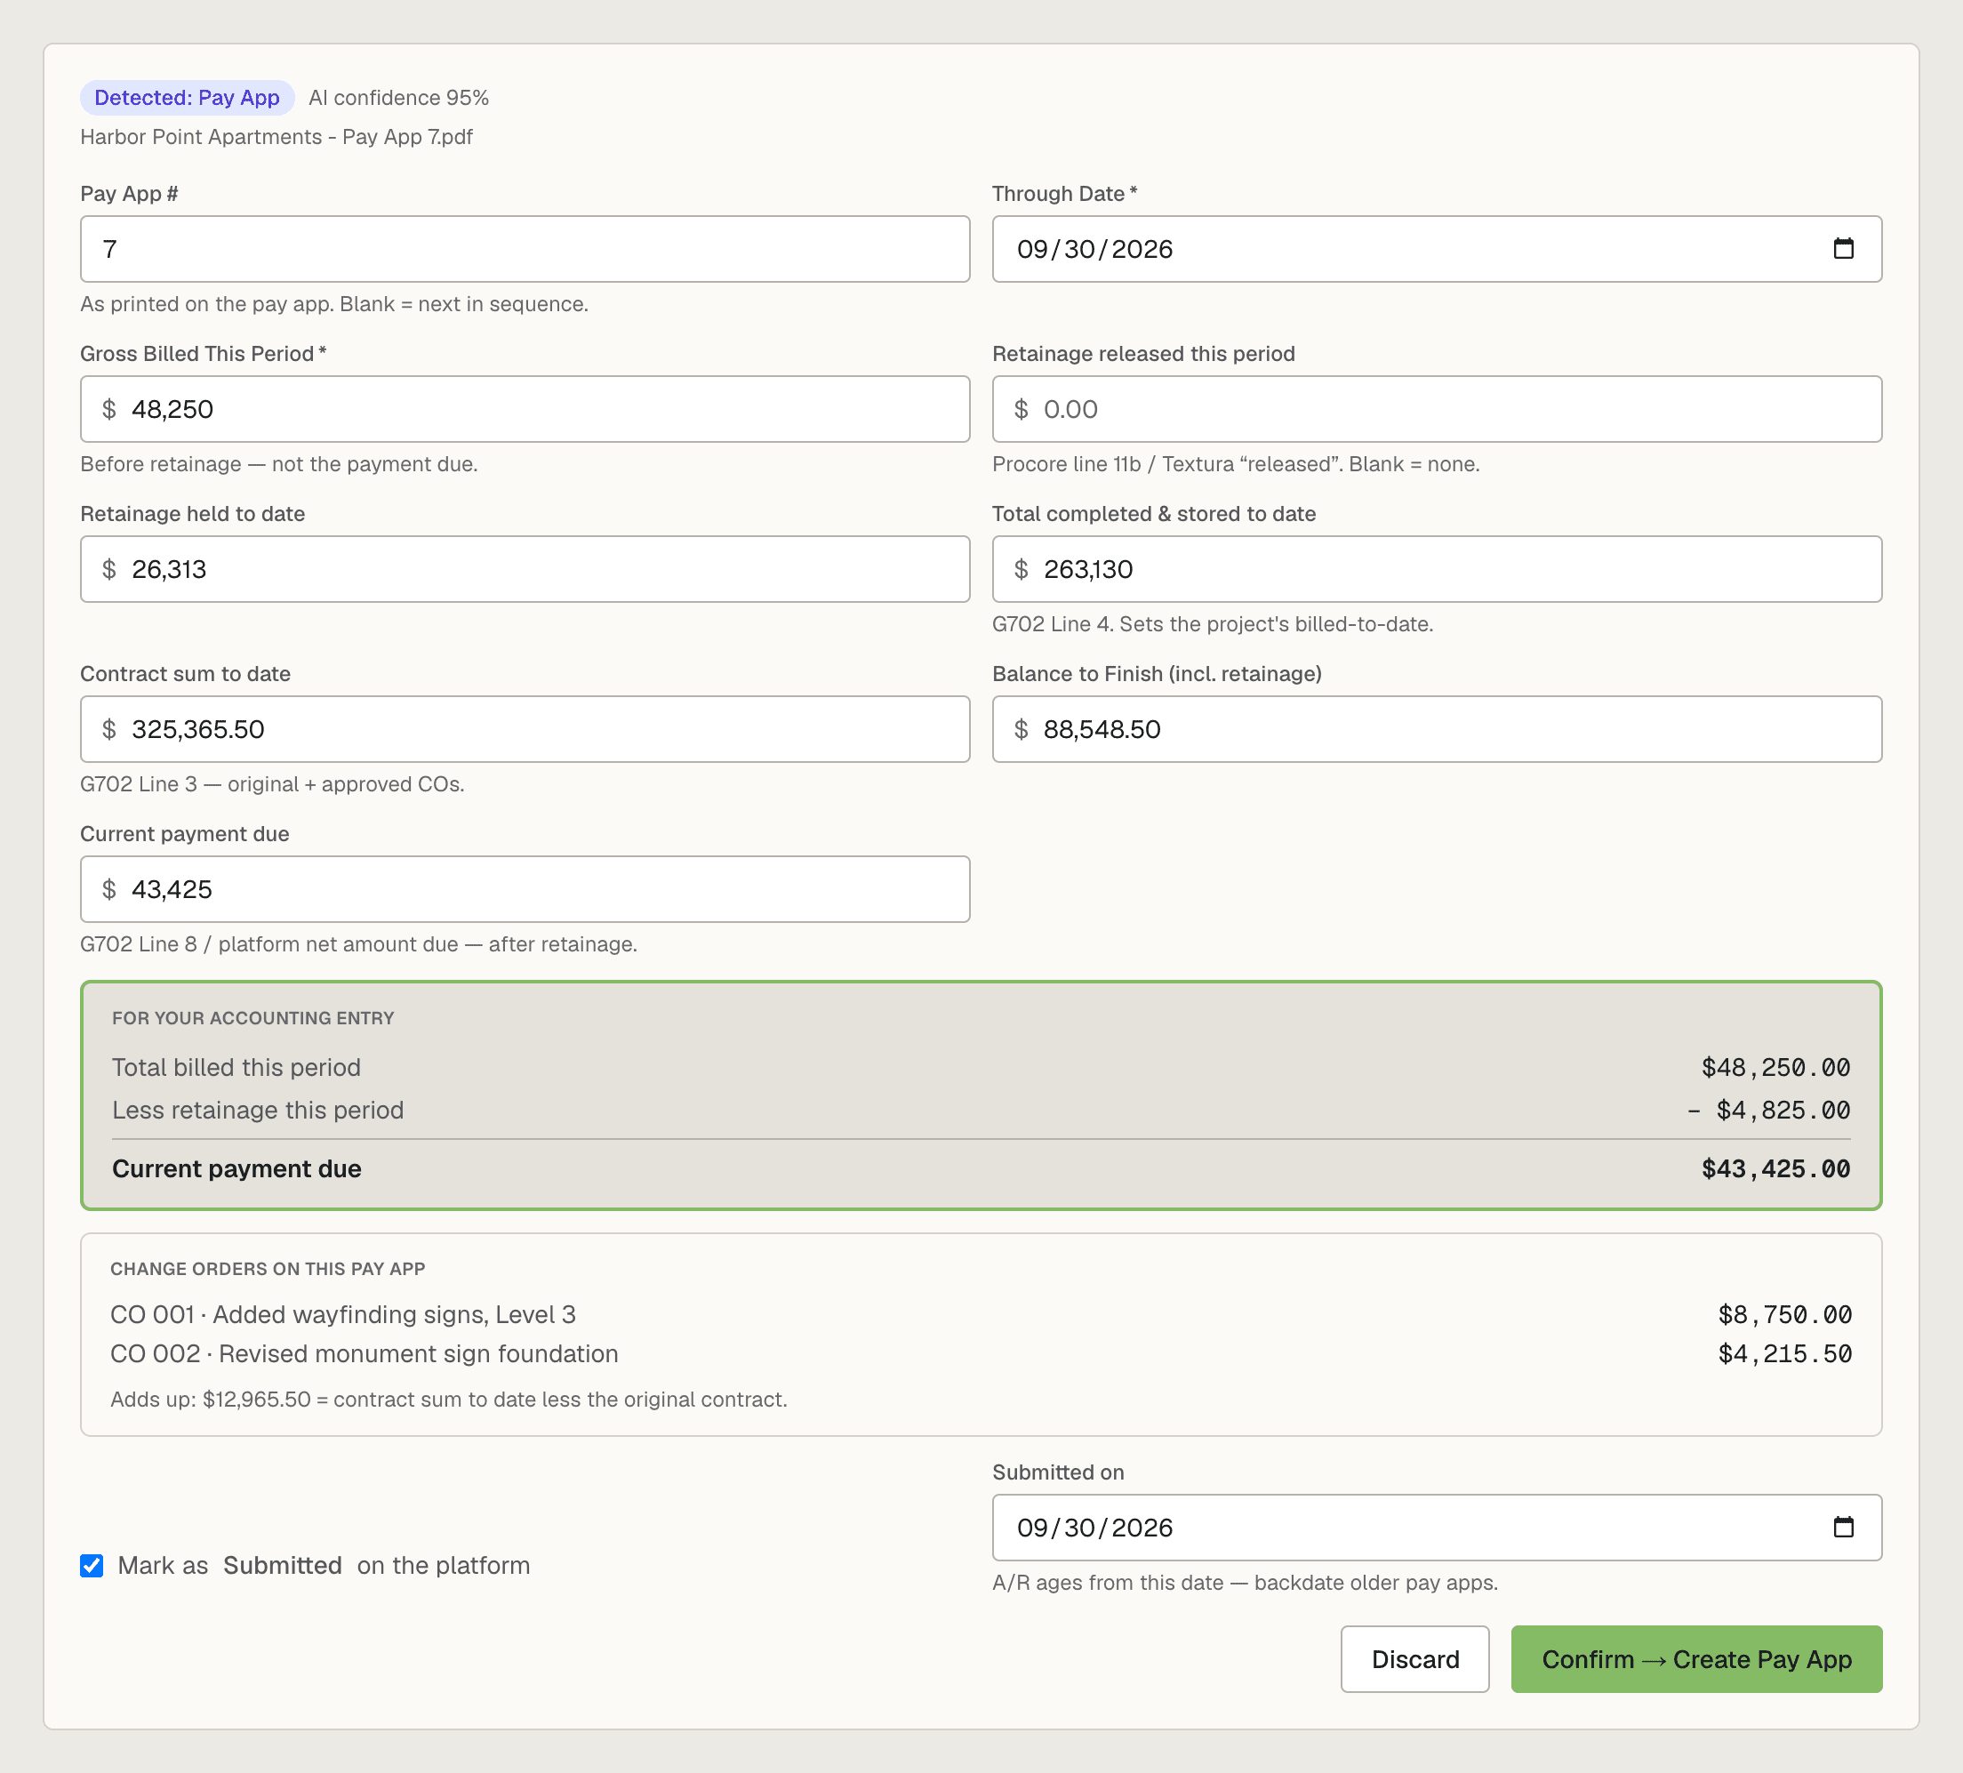Image resolution: width=1963 pixels, height=1773 pixels.
Task: Click the Balance to Finish field
Action: [1436, 729]
